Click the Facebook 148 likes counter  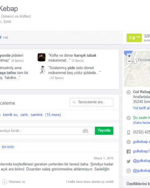(4, 38)
